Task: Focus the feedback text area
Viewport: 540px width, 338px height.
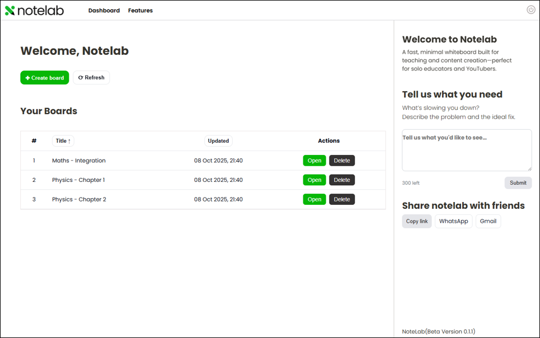Action: (467, 151)
